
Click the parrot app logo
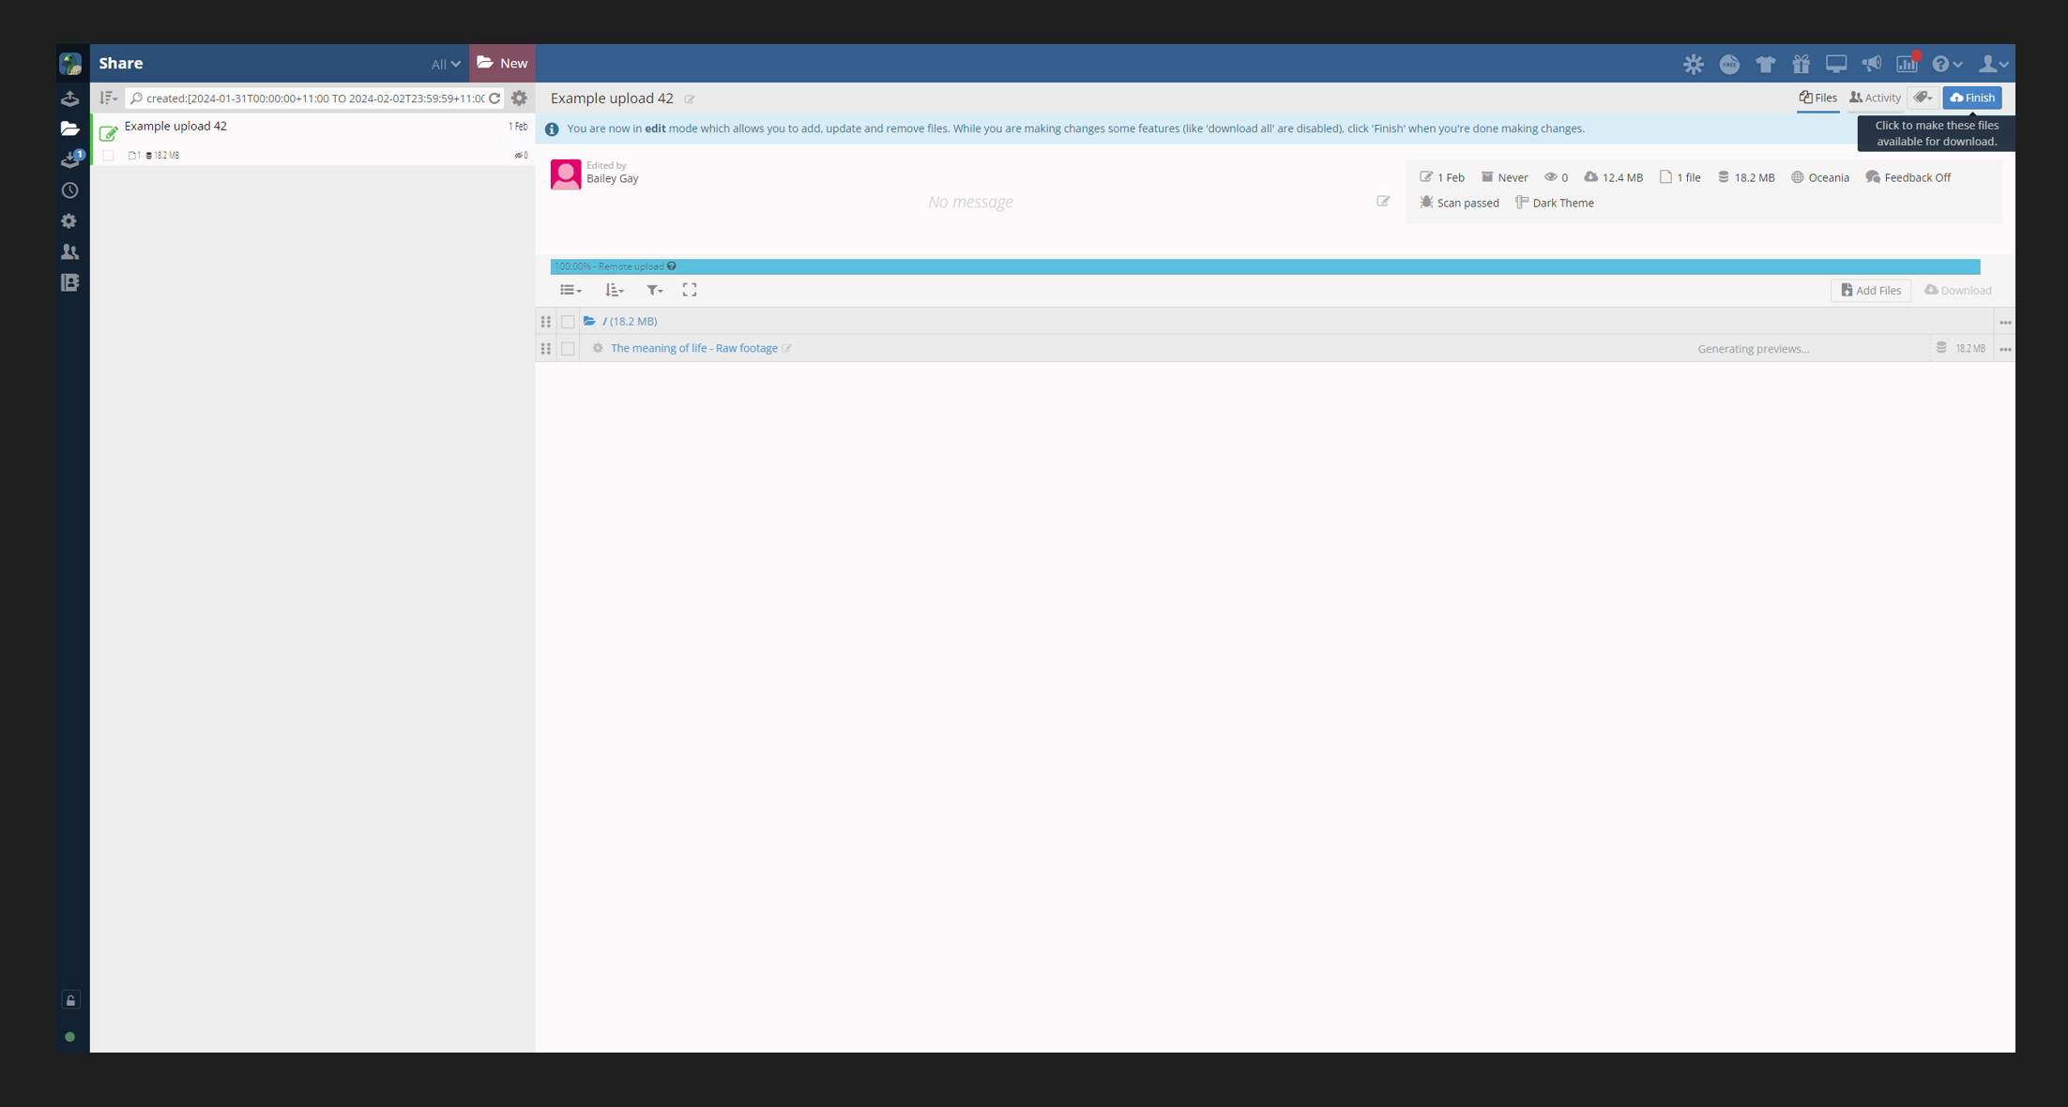(x=71, y=63)
